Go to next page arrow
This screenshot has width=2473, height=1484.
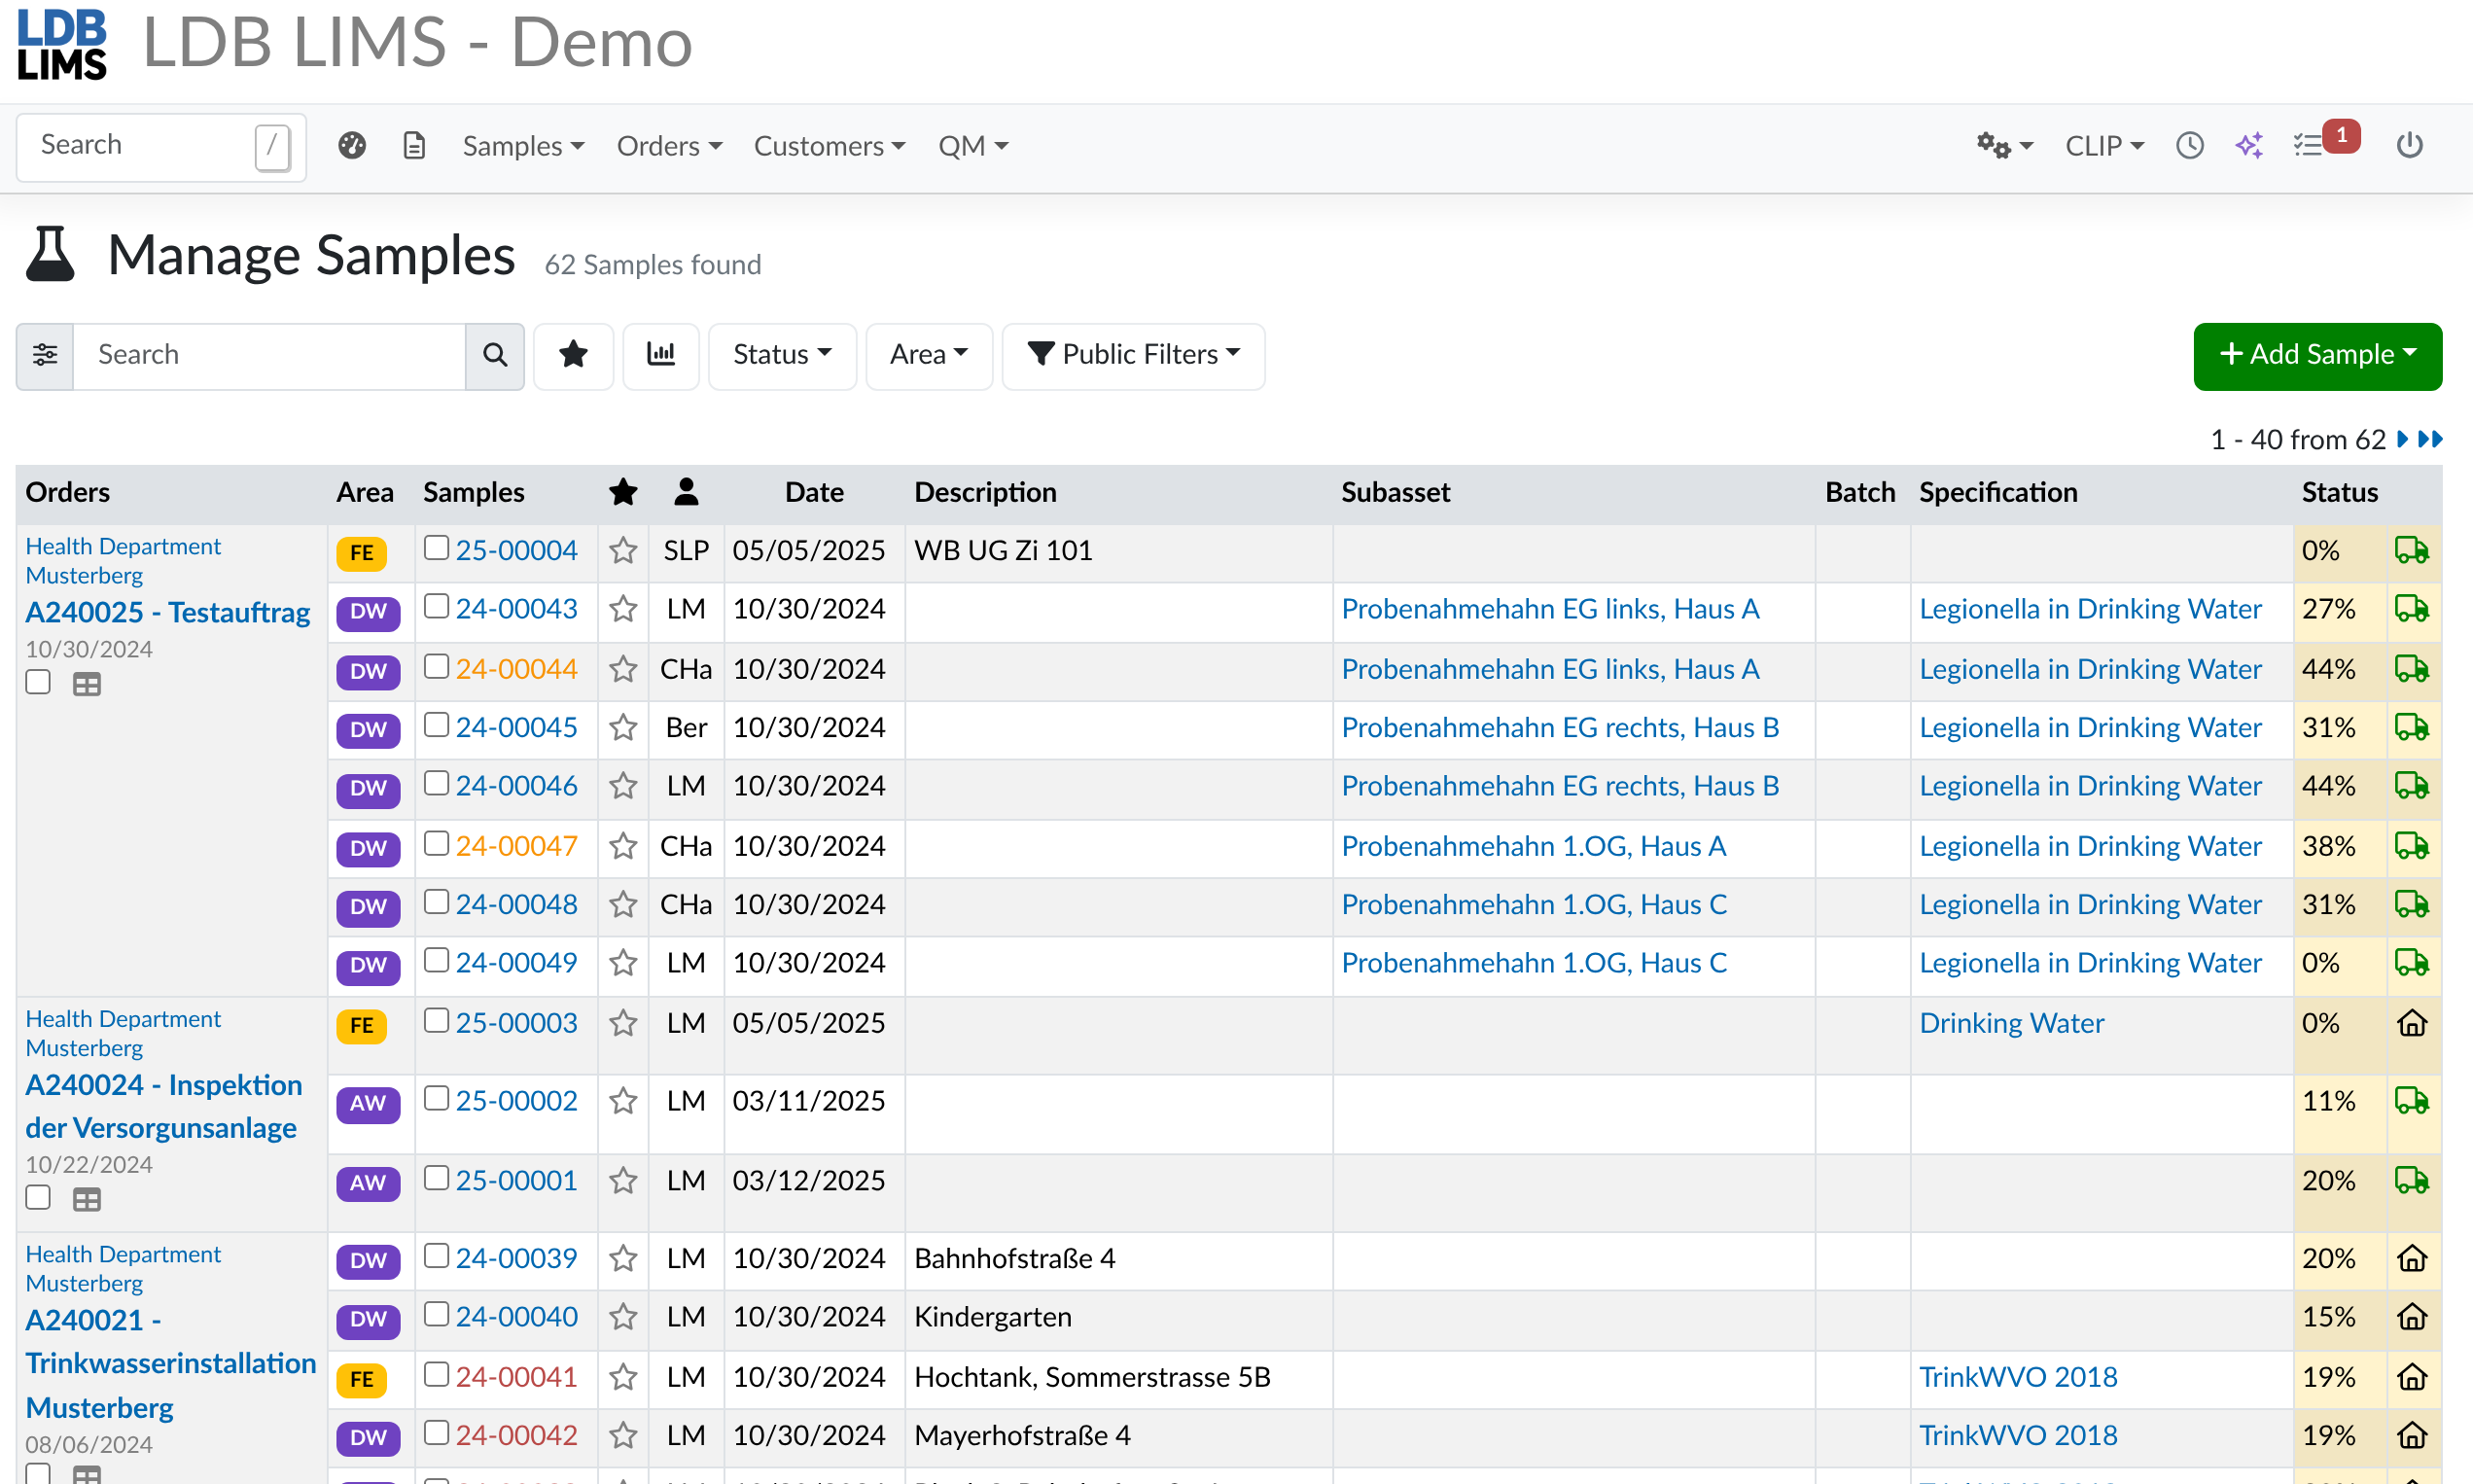click(2402, 439)
